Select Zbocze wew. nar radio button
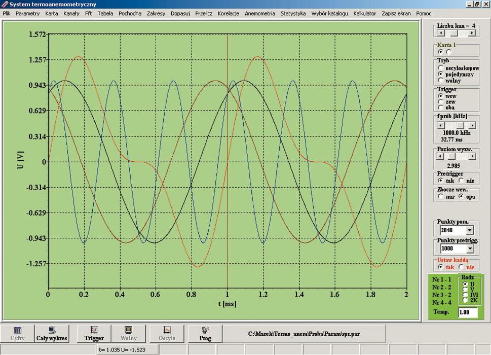This screenshot has width=491, height=355. click(440, 196)
